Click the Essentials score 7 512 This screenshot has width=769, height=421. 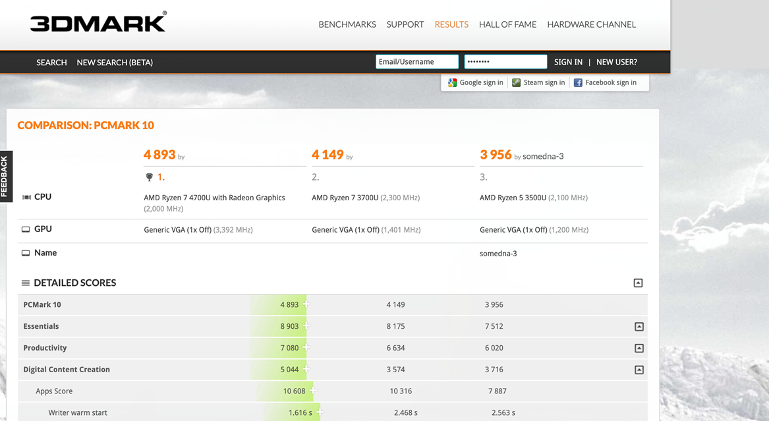pos(494,326)
